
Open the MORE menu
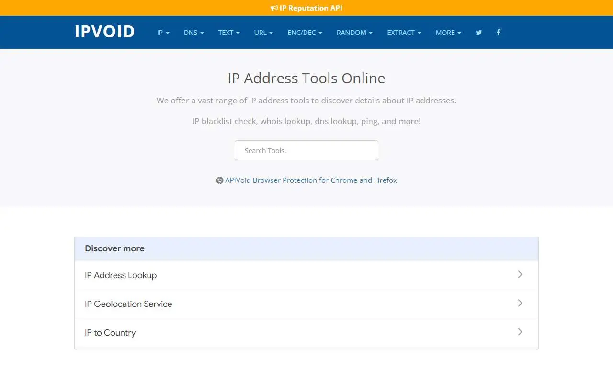coord(448,33)
